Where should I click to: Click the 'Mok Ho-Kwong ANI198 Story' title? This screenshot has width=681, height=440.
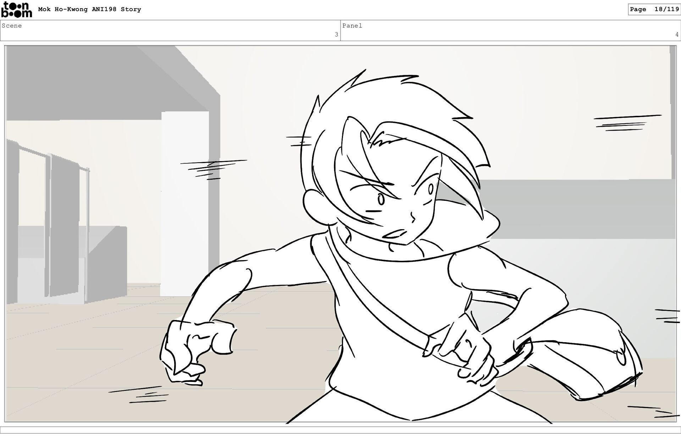coord(89,10)
